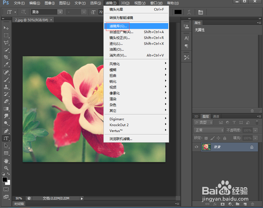The image size is (263, 208).
Task: Select the Eraser tool
Action: pyautogui.click(x=6, y=101)
